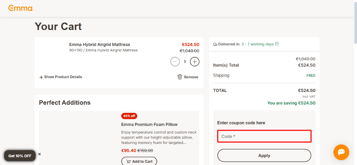Focus the coupon Code input field
The height and width of the screenshot is (165, 357).
(264, 136)
